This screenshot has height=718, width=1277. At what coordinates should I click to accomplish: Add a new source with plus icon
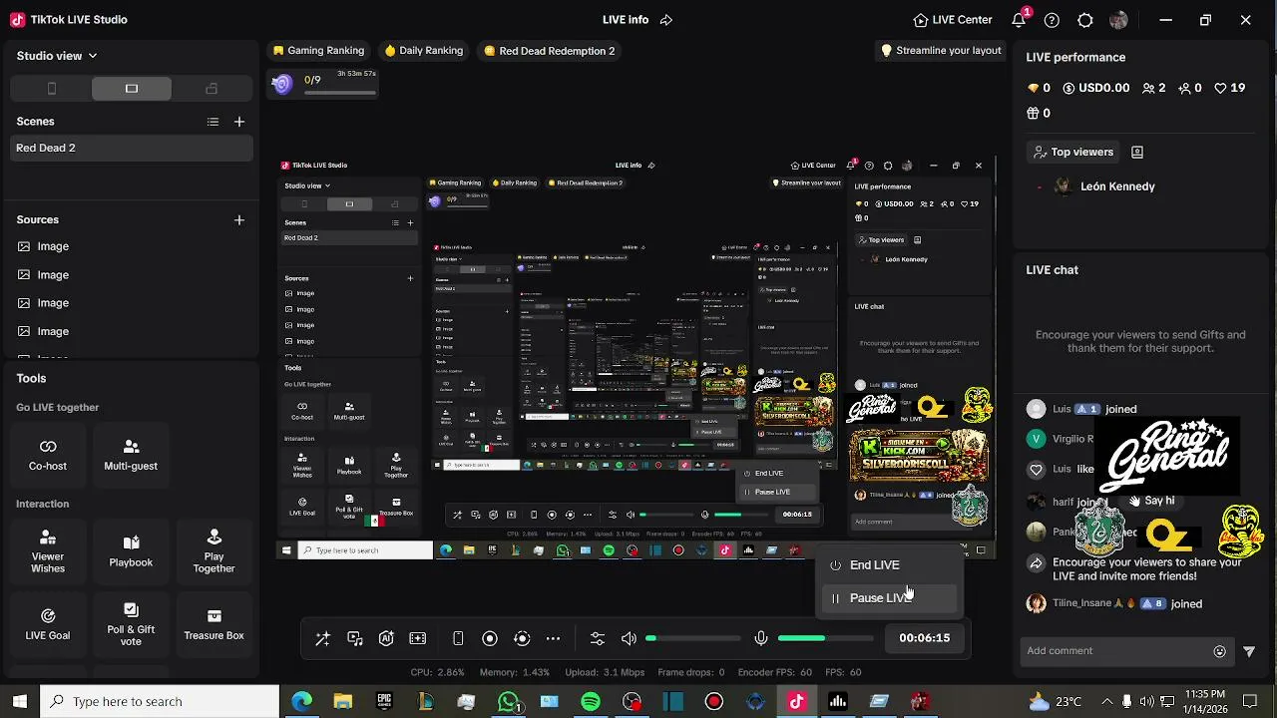(x=239, y=219)
